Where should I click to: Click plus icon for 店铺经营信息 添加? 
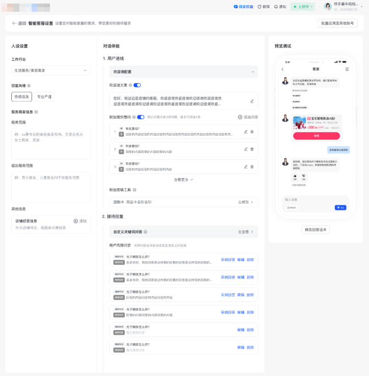[x=76, y=221]
